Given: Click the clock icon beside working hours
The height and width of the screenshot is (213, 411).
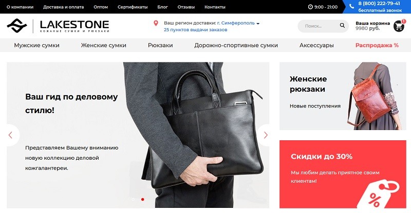Looking at the screenshot, I should (x=310, y=7).
